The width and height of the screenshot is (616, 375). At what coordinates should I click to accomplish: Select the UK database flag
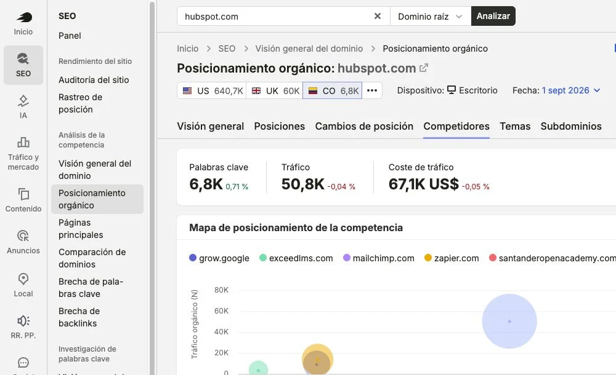click(275, 90)
